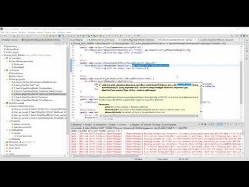This screenshot has width=249, height=187.
Task: Collapse the src/main/java source folder
Action: click(x=5, y=58)
